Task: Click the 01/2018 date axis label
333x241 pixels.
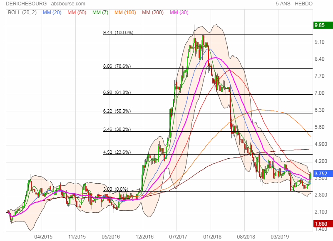Action: 212,236
